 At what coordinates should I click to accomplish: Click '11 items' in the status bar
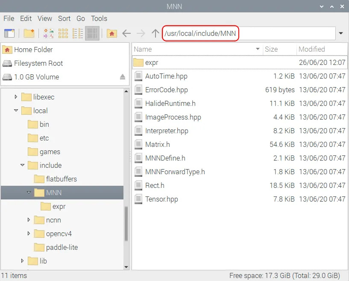pyautogui.click(x=14, y=275)
